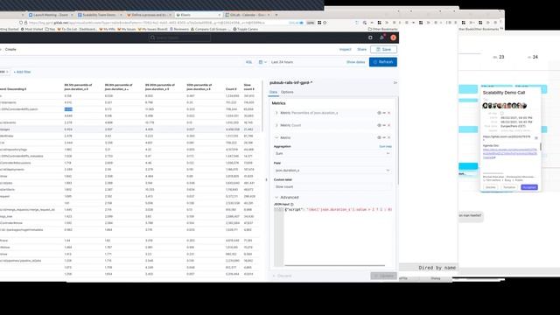Open the notifications bell icon in Kibana header
The height and width of the screenshot is (315, 560).
click(x=381, y=38)
